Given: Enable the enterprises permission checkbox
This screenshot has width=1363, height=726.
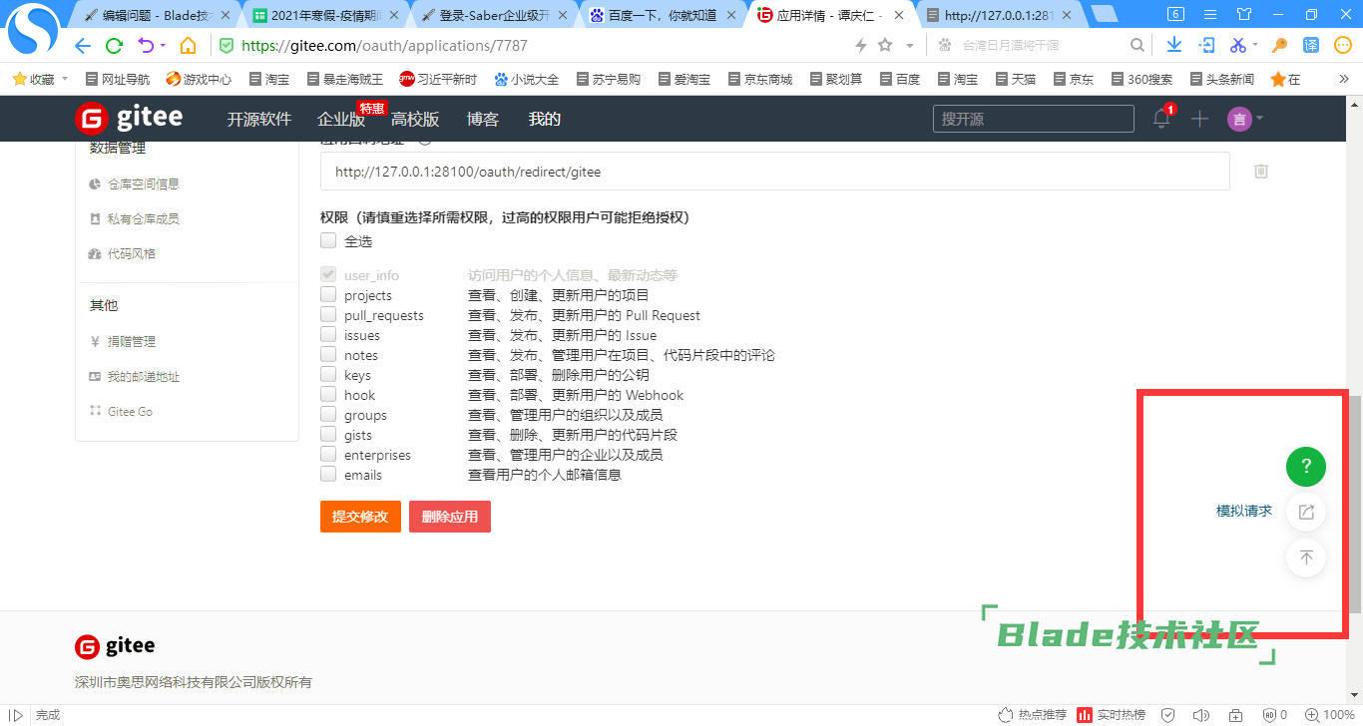Looking at the screenshot, I should click(x=328, y=454).
